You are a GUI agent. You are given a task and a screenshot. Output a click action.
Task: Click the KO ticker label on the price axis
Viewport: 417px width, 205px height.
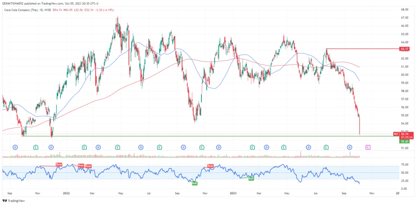click(396, 134)
